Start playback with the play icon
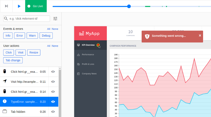Viewport: 211px width, 117px height. click(19, 6)
